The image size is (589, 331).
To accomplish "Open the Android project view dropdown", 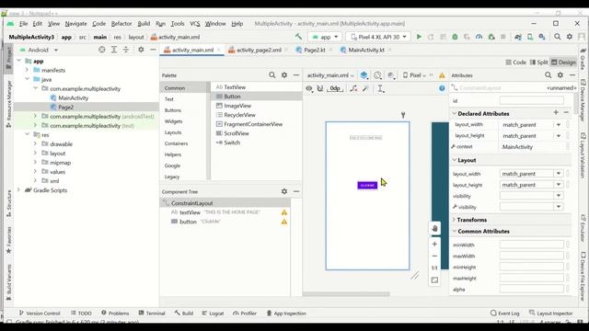I will [40, 50].
